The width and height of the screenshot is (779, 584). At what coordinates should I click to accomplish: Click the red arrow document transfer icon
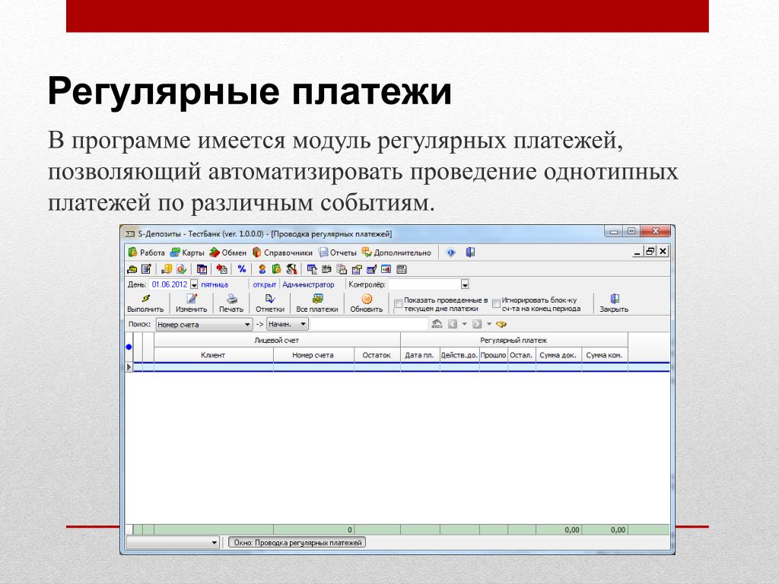coord(221,269)
